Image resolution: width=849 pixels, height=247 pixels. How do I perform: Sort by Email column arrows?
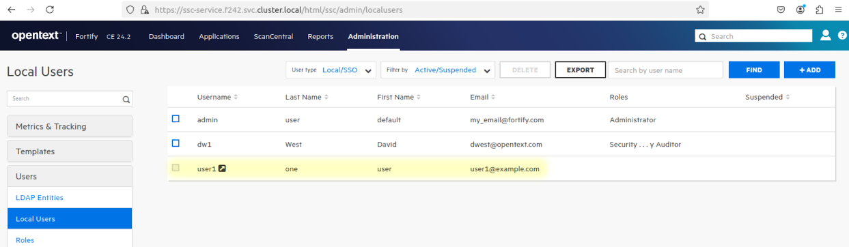(x=493, y=98)
